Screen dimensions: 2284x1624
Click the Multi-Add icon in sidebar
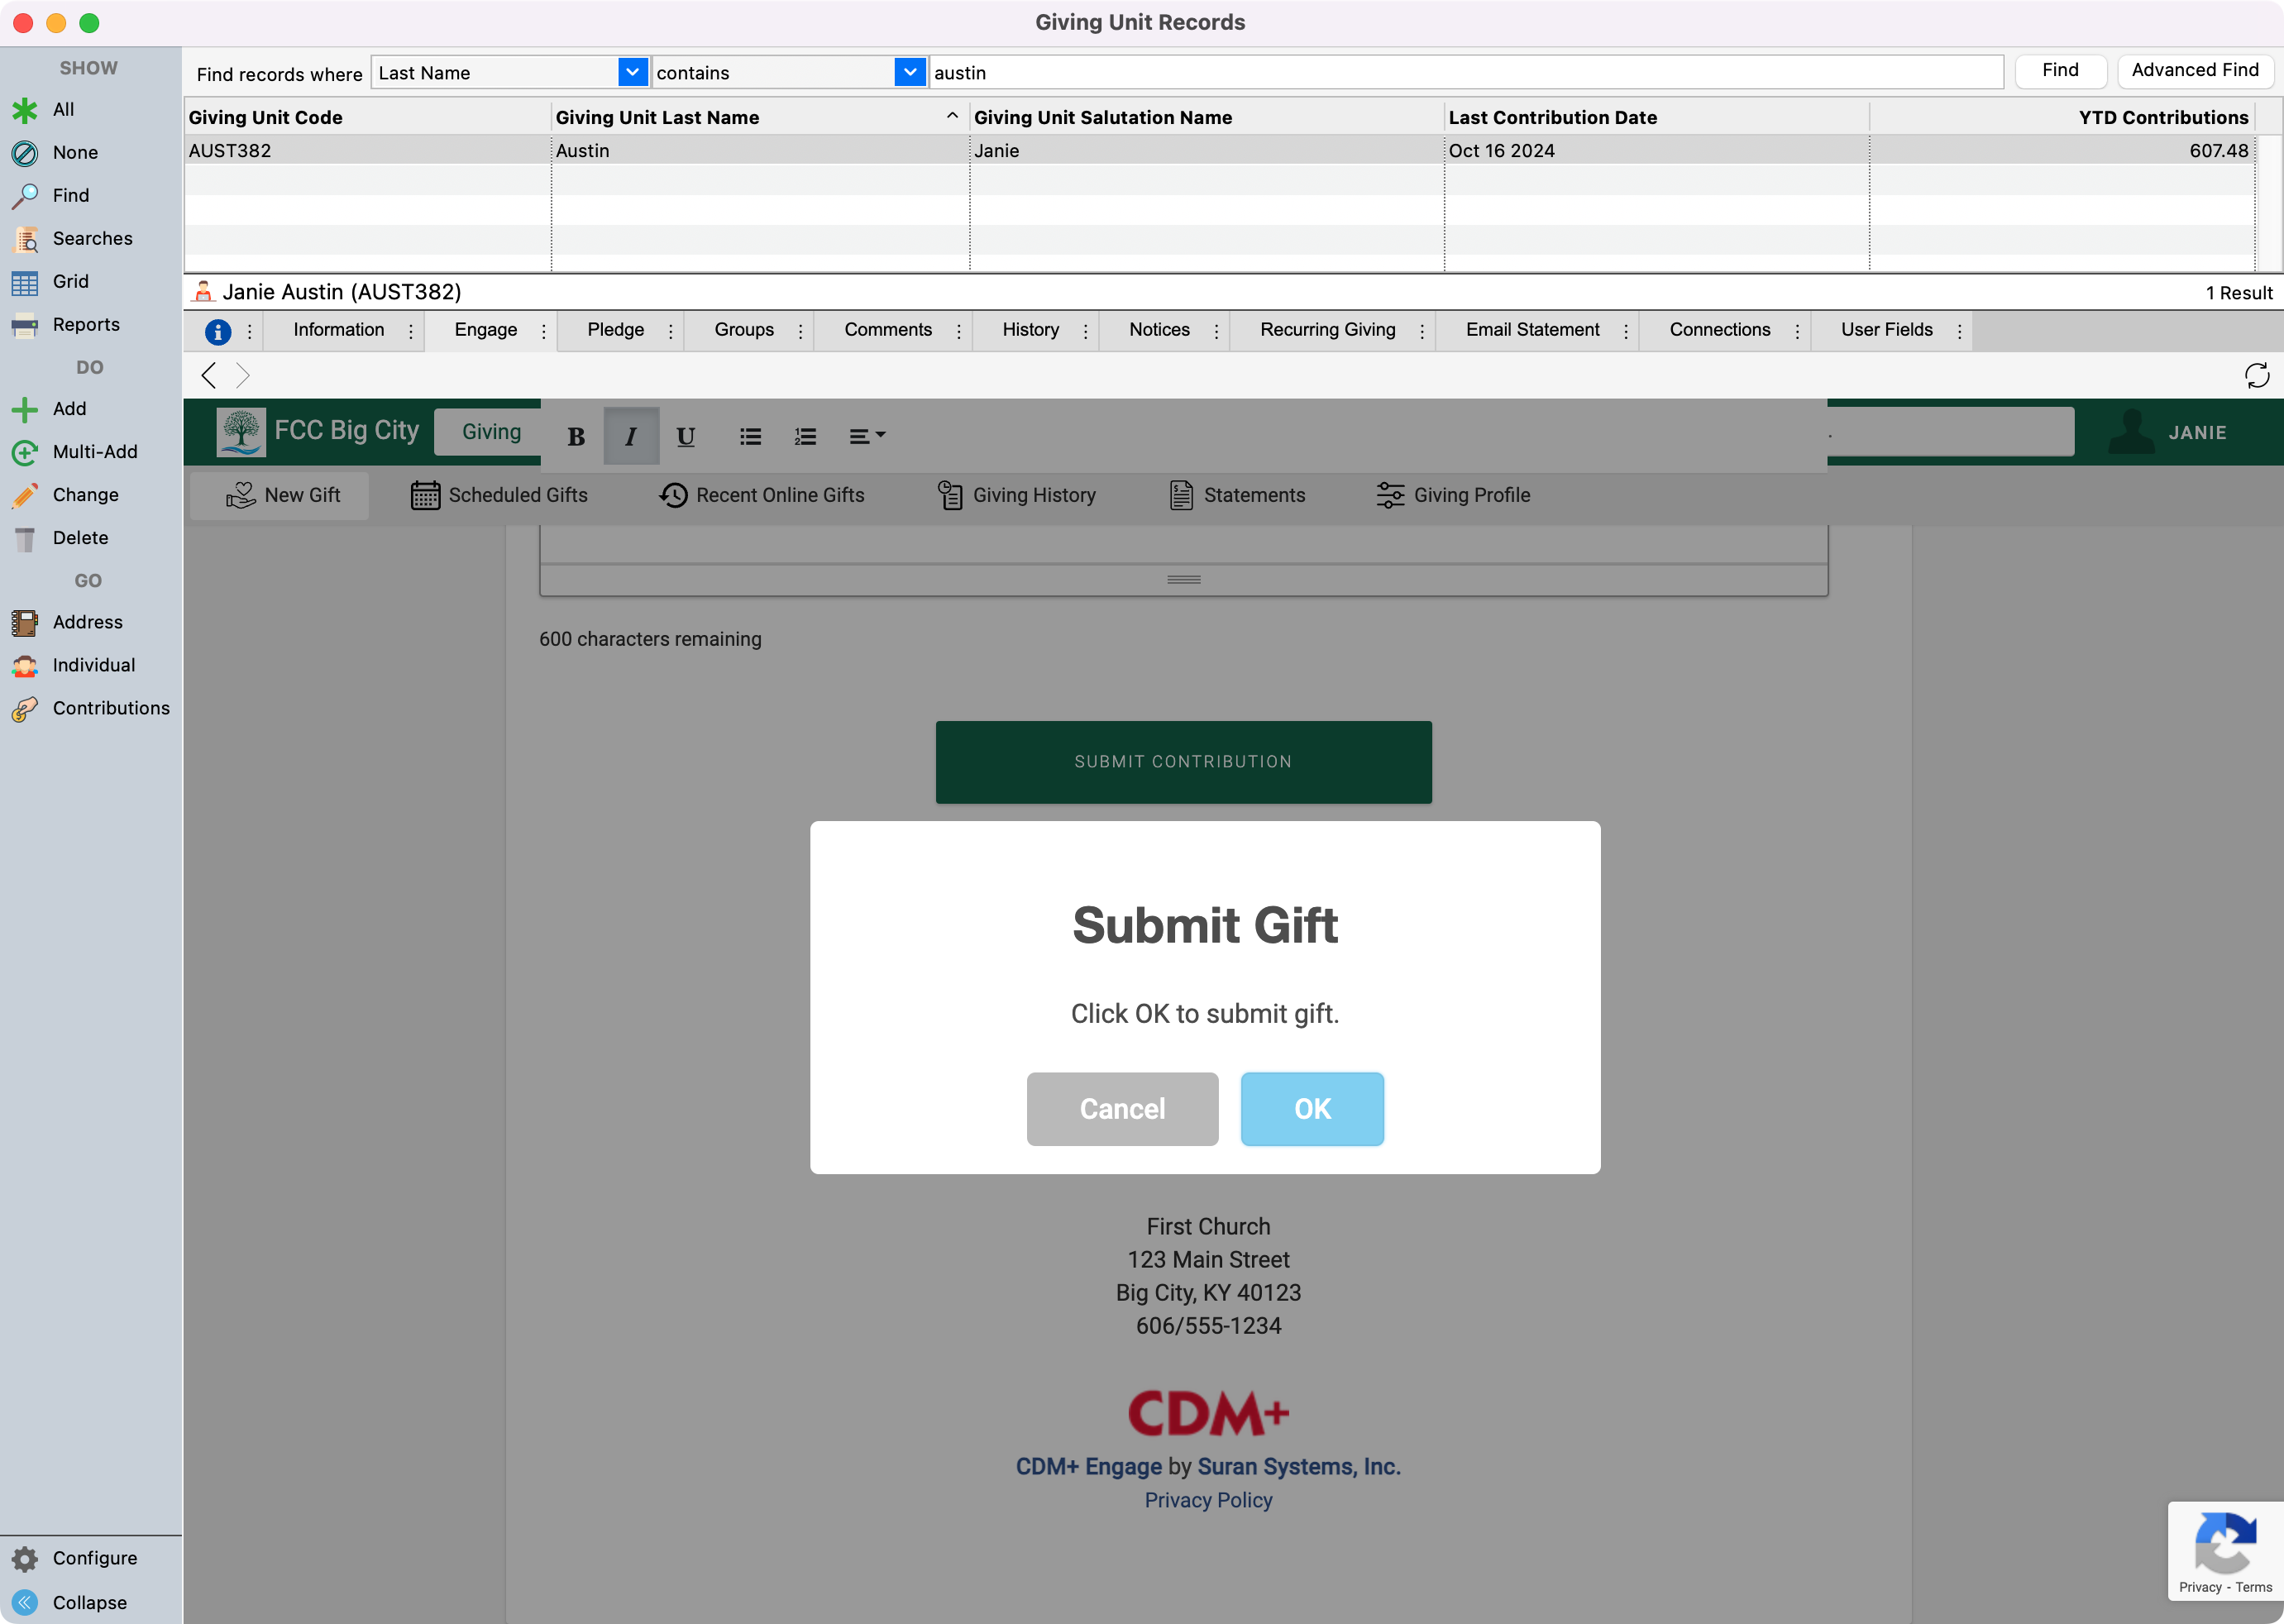[25, 452]
